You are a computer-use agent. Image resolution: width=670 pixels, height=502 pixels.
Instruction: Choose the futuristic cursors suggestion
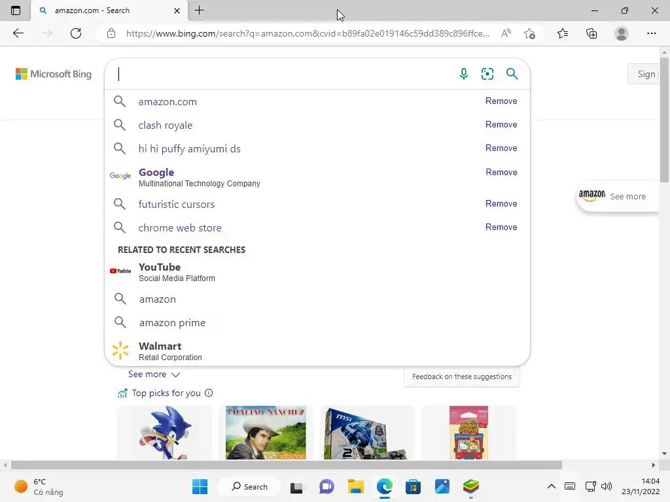click(177, 204)
